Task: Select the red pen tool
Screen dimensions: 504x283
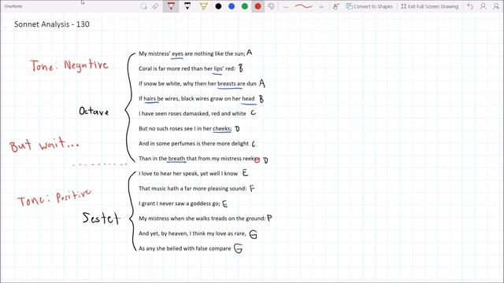Action: [171, 6]
